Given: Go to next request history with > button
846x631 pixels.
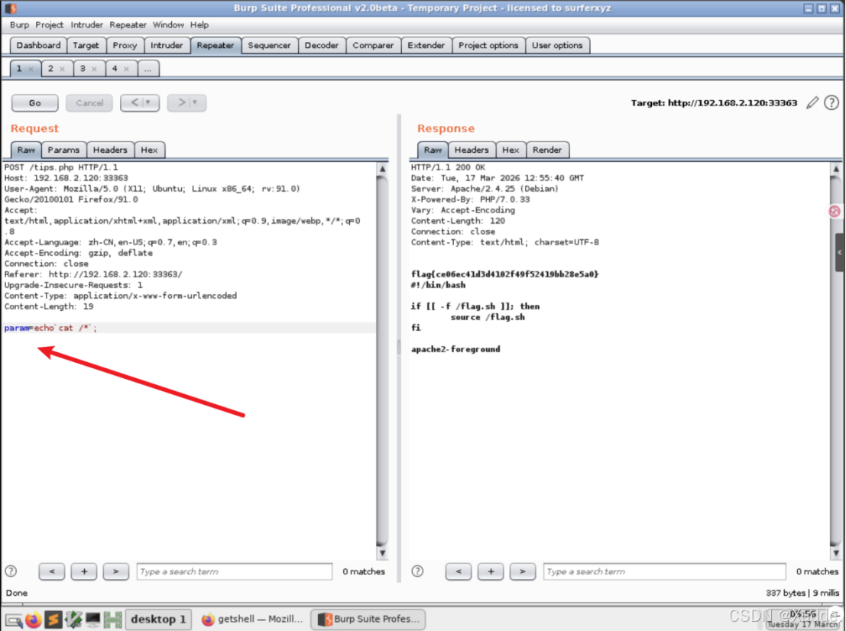Looking at the screenshot, I should (x=186, y=102).
